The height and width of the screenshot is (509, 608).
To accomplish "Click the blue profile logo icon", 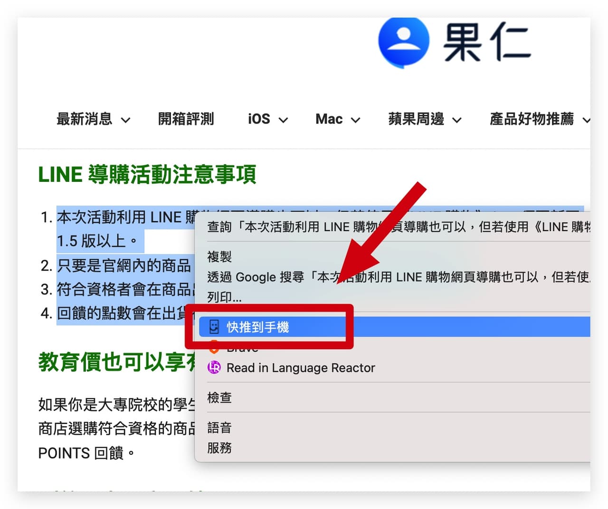I will [404, 42].
